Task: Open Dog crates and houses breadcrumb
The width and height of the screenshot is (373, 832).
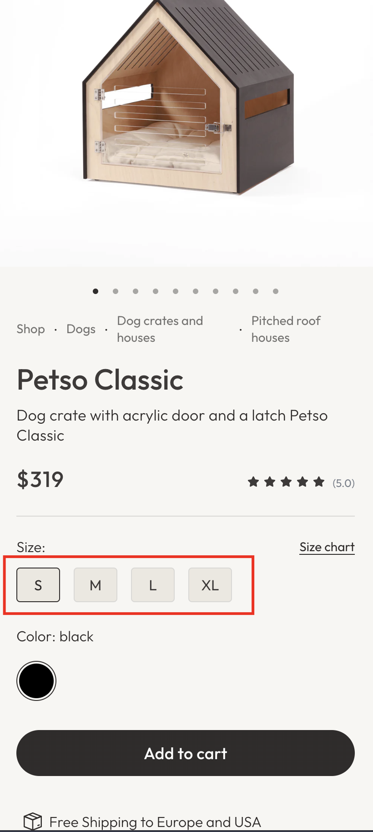Action: 160,329
